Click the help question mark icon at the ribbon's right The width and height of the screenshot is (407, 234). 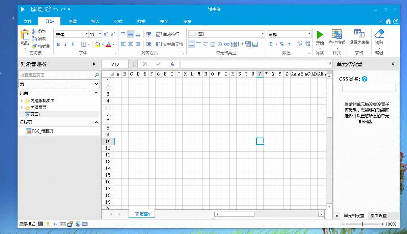pyautogui.click(x=396, y=21)
